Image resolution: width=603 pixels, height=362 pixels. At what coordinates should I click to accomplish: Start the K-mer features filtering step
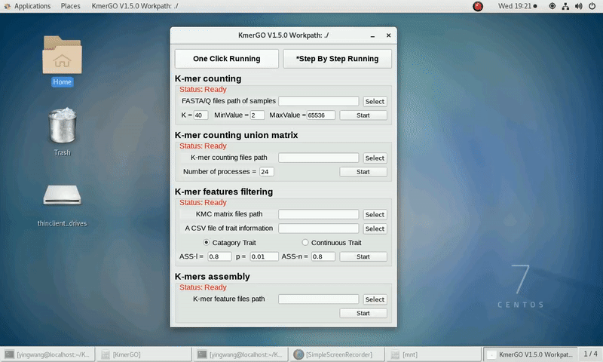point(363,256)
